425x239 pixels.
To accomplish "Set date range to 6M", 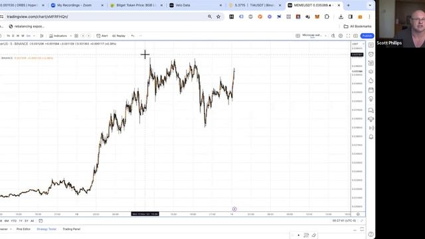I will 7,221.
